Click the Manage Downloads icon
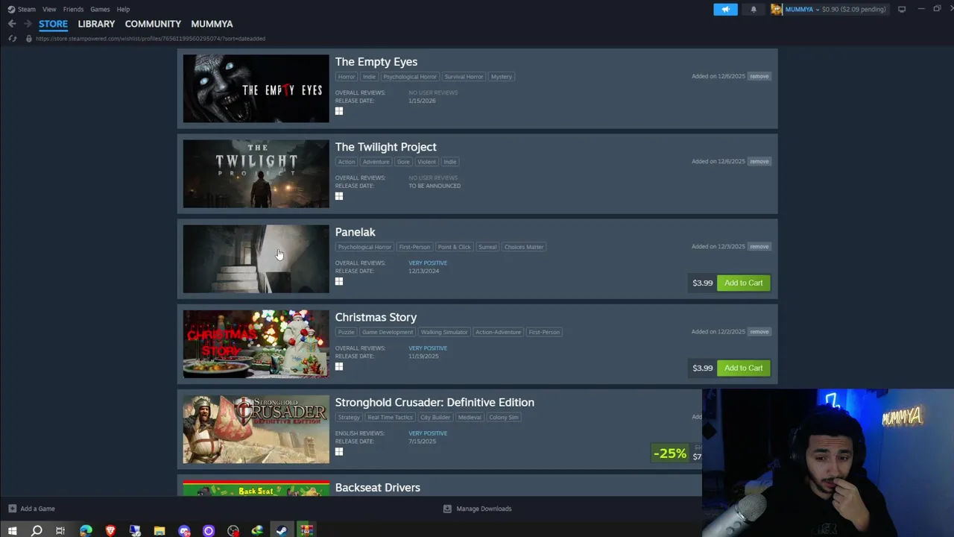The width and height of the screenshot is (954, 537). (x=447, y=509)
